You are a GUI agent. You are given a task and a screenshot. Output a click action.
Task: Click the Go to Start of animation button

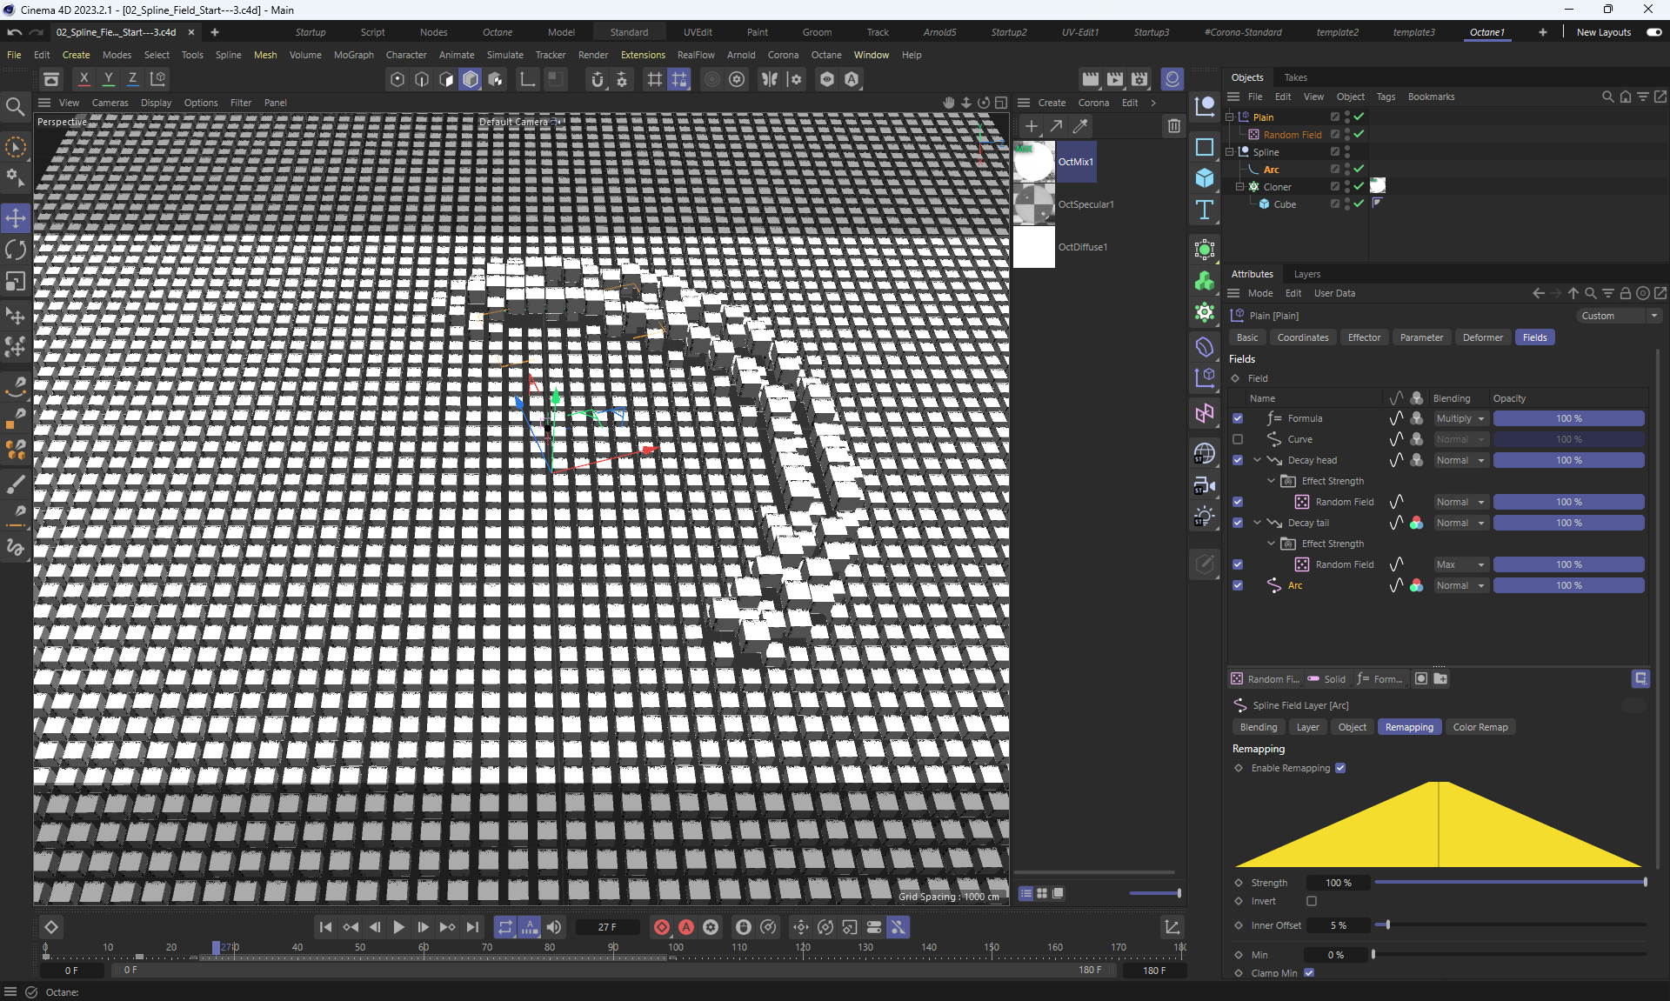325,927
